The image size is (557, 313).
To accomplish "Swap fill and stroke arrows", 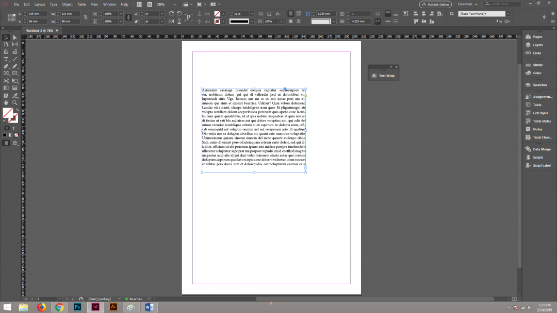I will tap(17, 110).
